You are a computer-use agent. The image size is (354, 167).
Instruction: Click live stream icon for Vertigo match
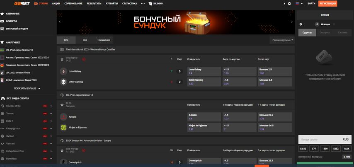[84, 150]
